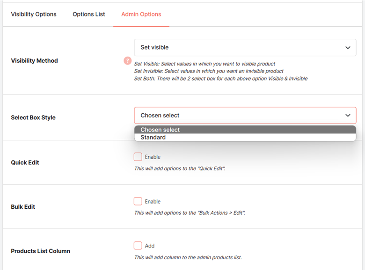365x270 pixels.
Task: Pick the highlighted Chosen select option
Action: pos(245,130)
